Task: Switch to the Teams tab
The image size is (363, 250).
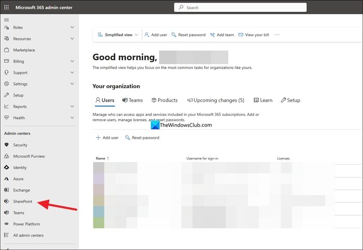Action: click(x=132, y=100)
